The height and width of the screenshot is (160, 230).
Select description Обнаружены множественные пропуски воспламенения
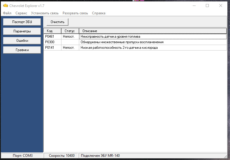(153, 42)
